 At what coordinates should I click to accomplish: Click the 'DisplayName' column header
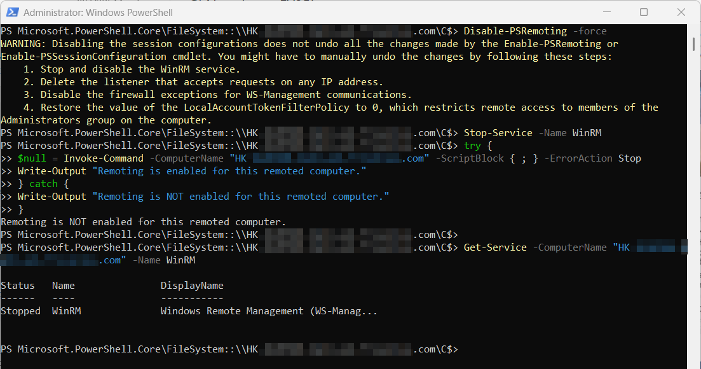coord(192,286)
